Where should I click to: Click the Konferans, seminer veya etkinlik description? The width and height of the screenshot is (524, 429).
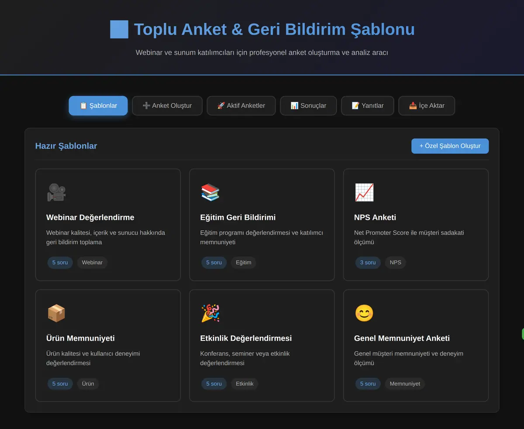point(245,358)
